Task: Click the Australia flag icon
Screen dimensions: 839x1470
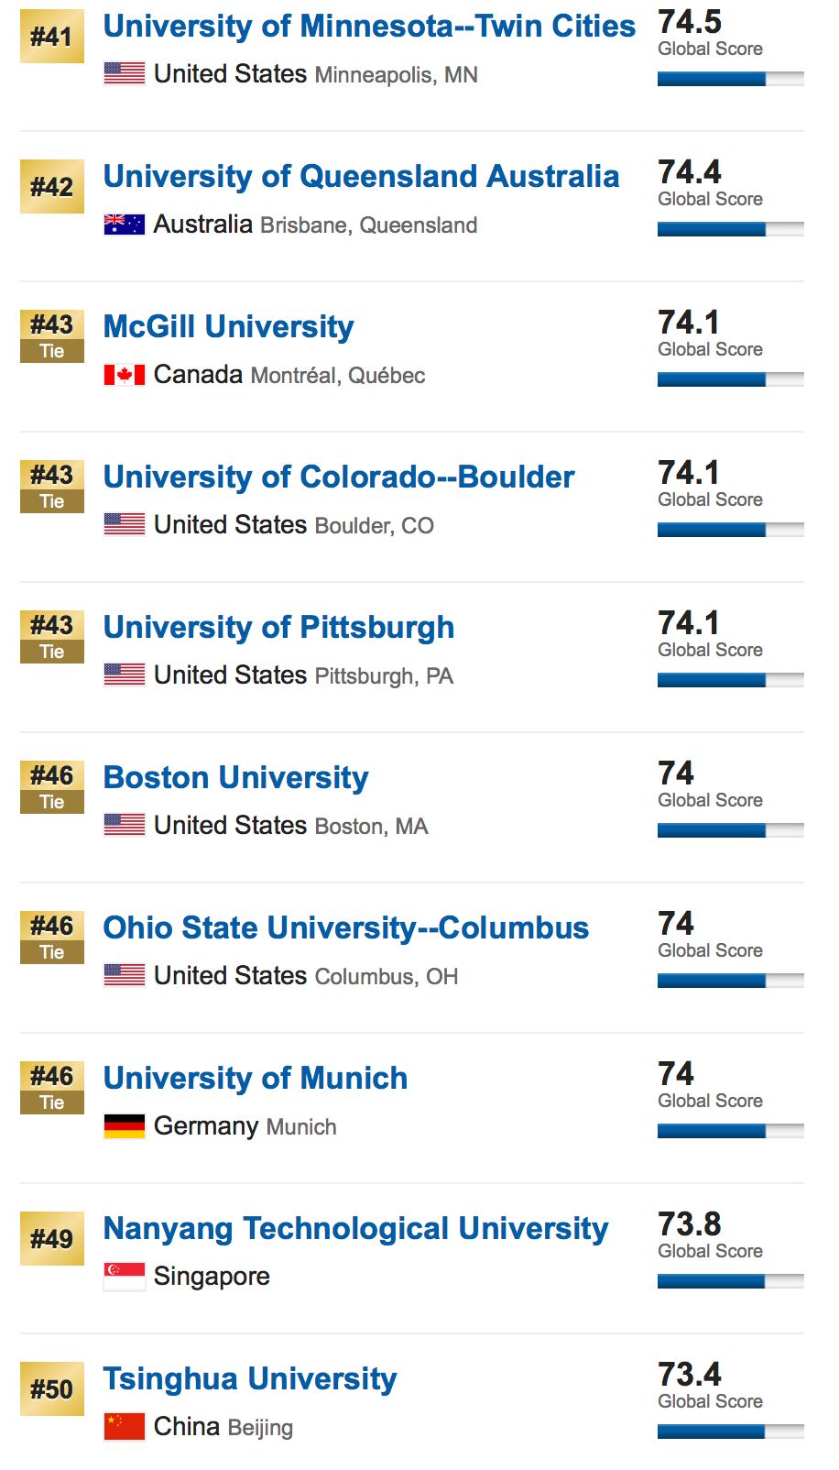Action: point(125,225)
